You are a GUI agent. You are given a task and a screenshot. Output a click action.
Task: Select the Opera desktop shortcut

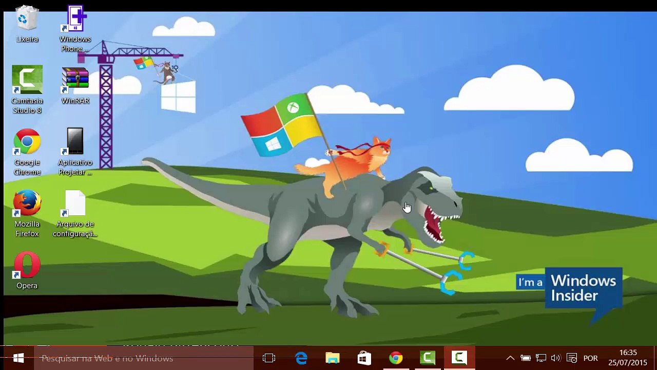point(27,270)
